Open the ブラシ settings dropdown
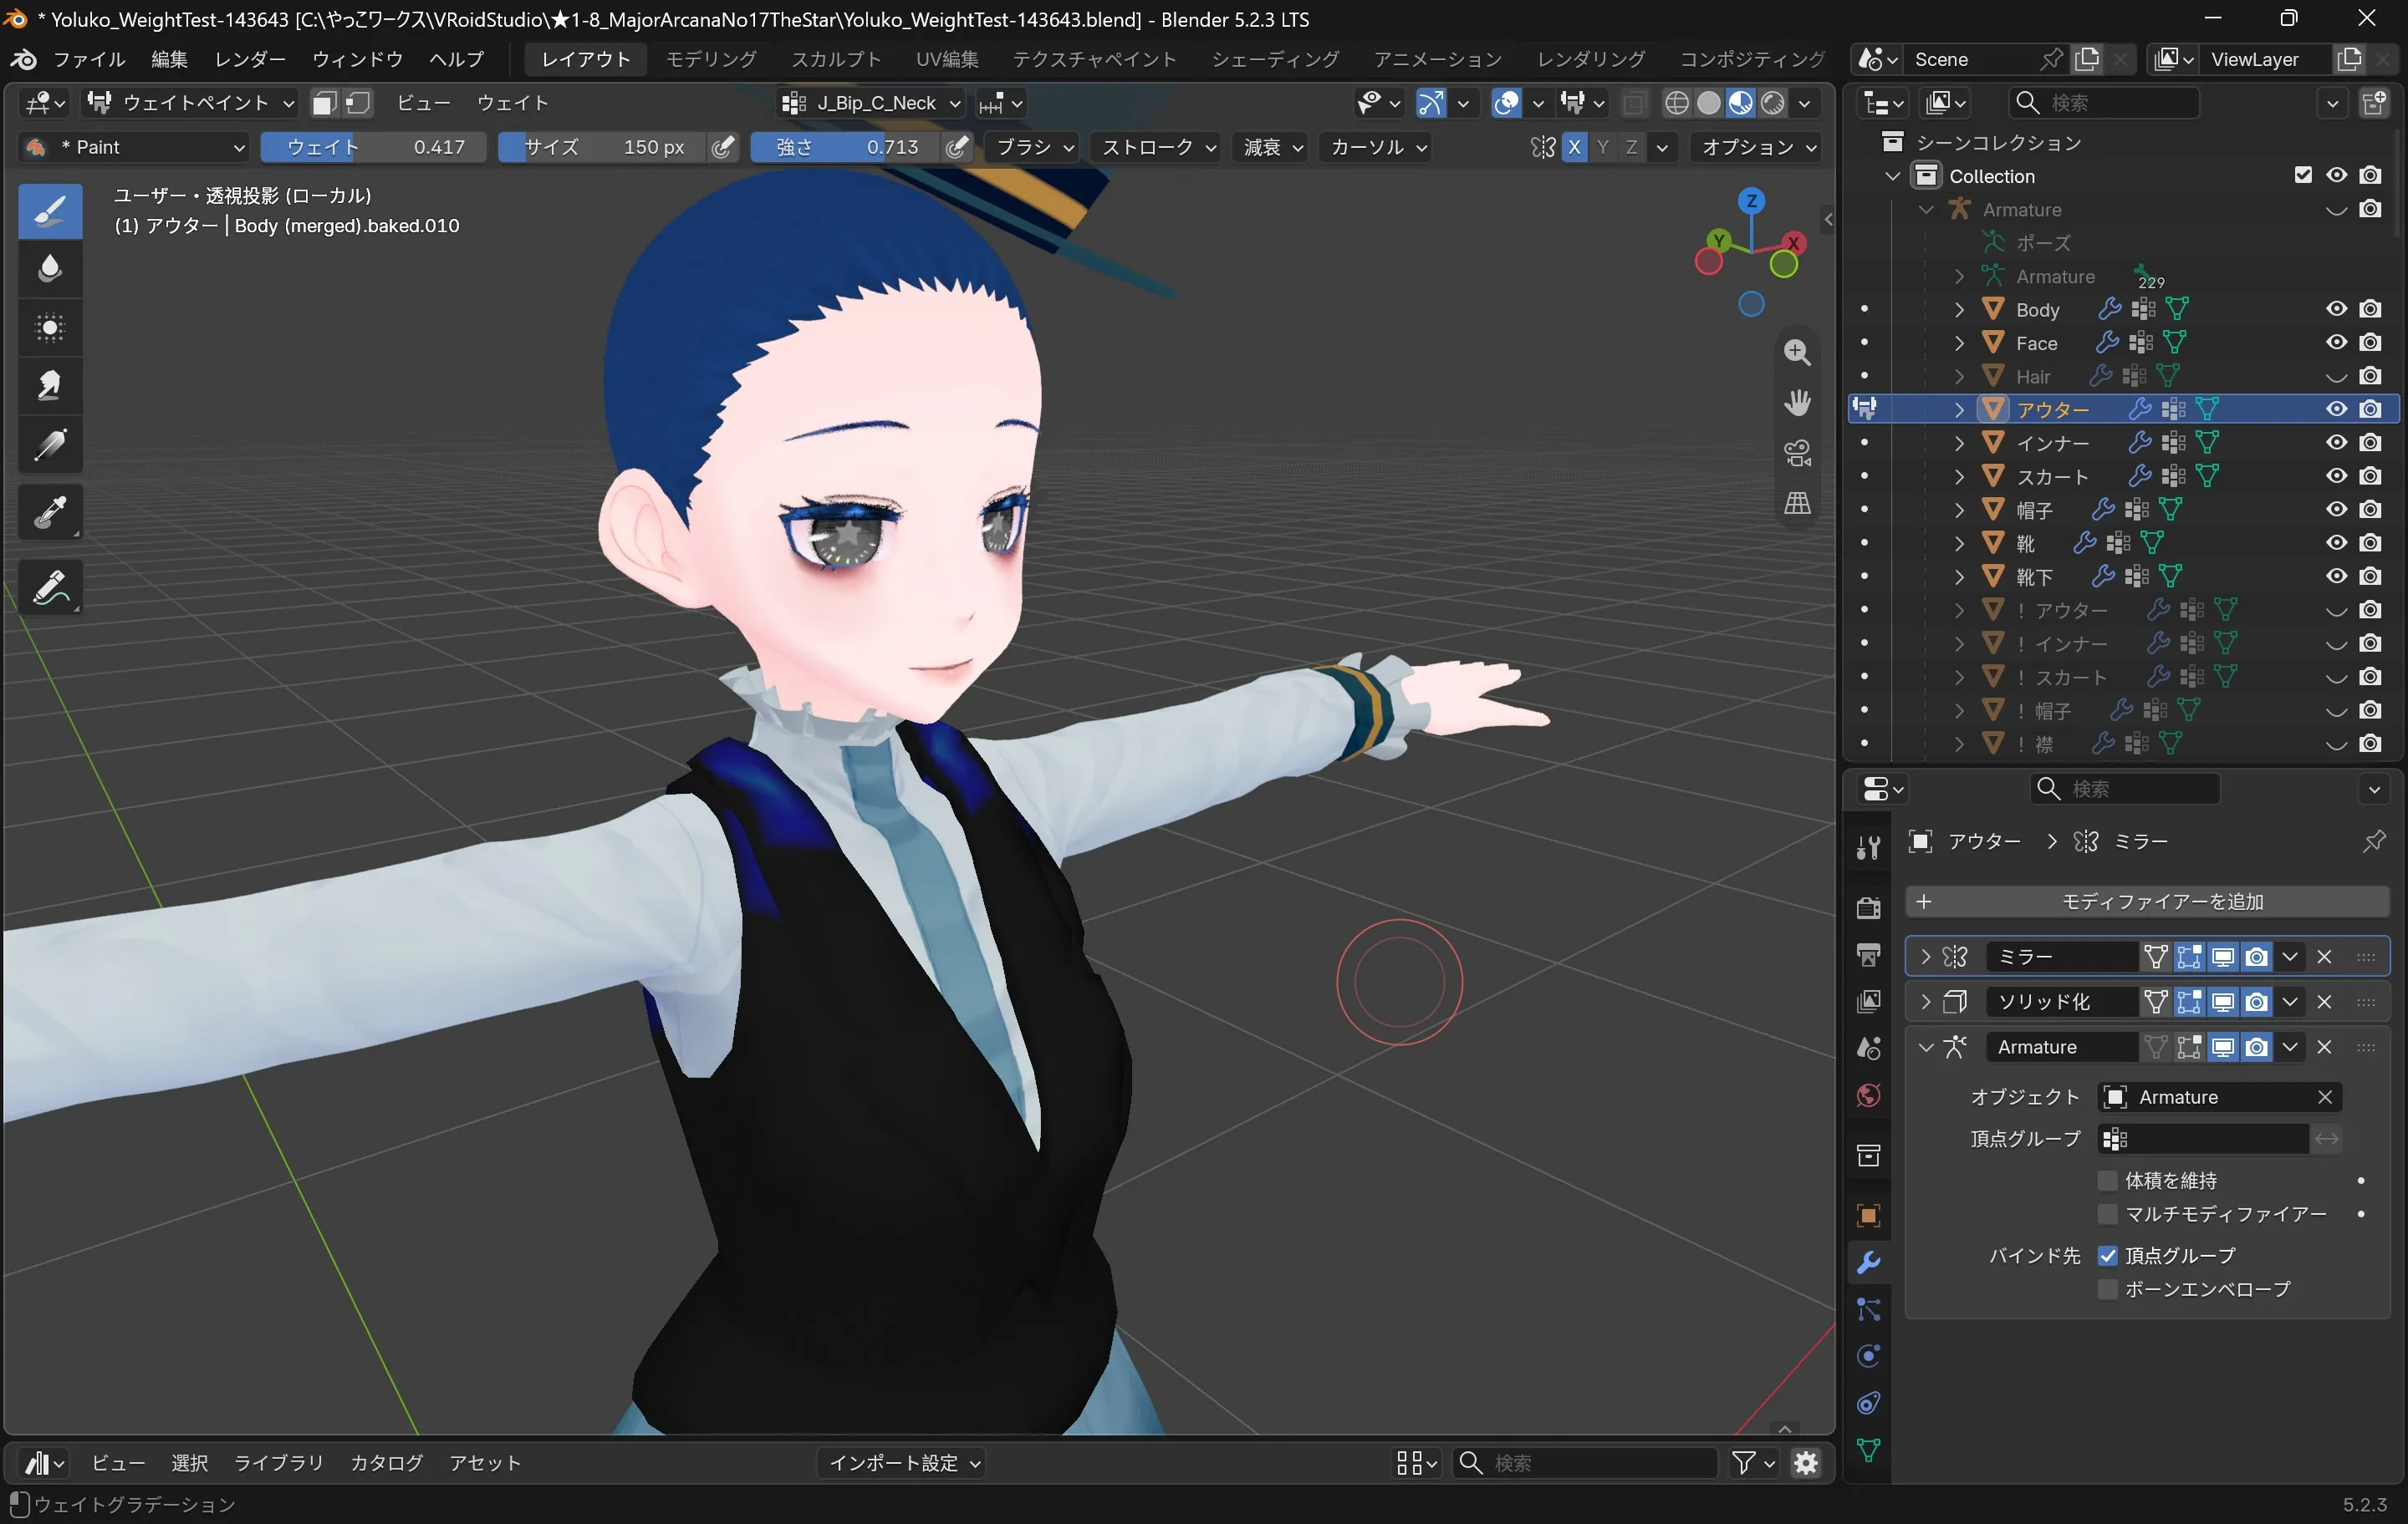Screen dimensions: 2408x1524 pos(1034,147)
